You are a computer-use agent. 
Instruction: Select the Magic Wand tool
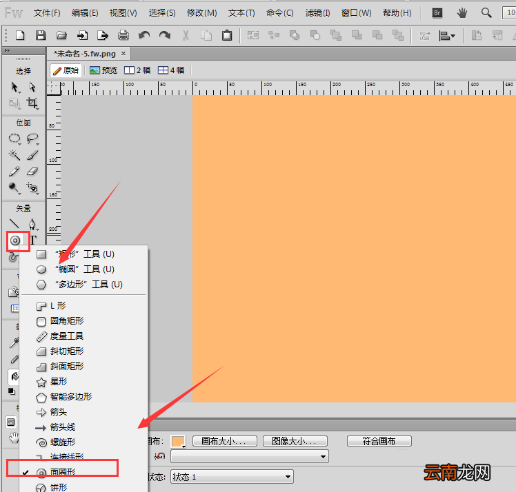point(14,155)
